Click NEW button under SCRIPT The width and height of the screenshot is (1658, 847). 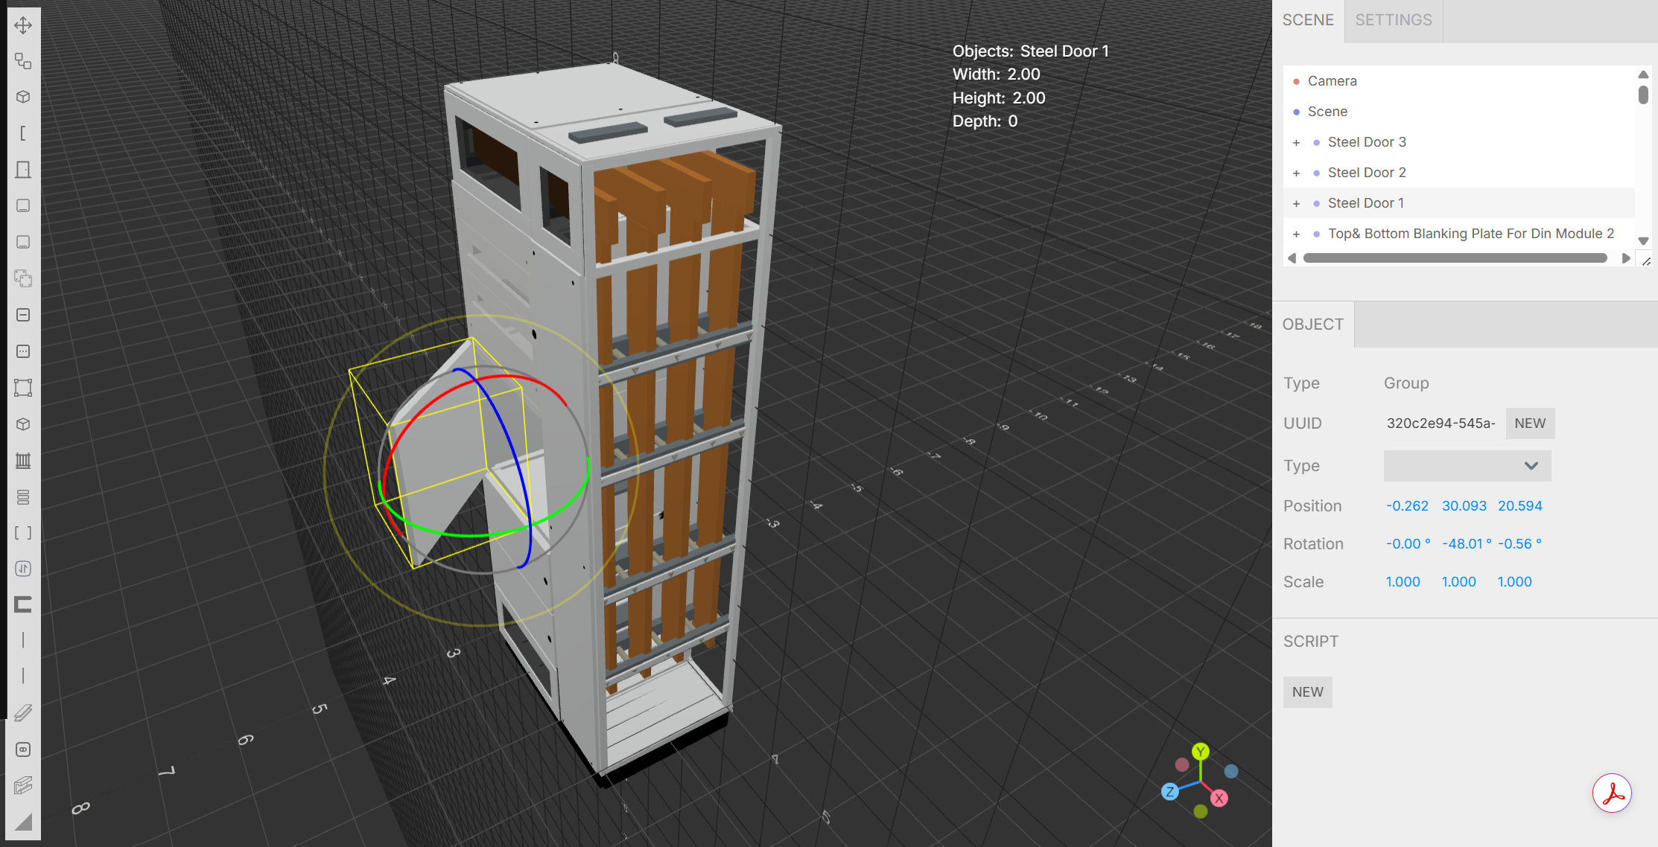[1307, 692]
